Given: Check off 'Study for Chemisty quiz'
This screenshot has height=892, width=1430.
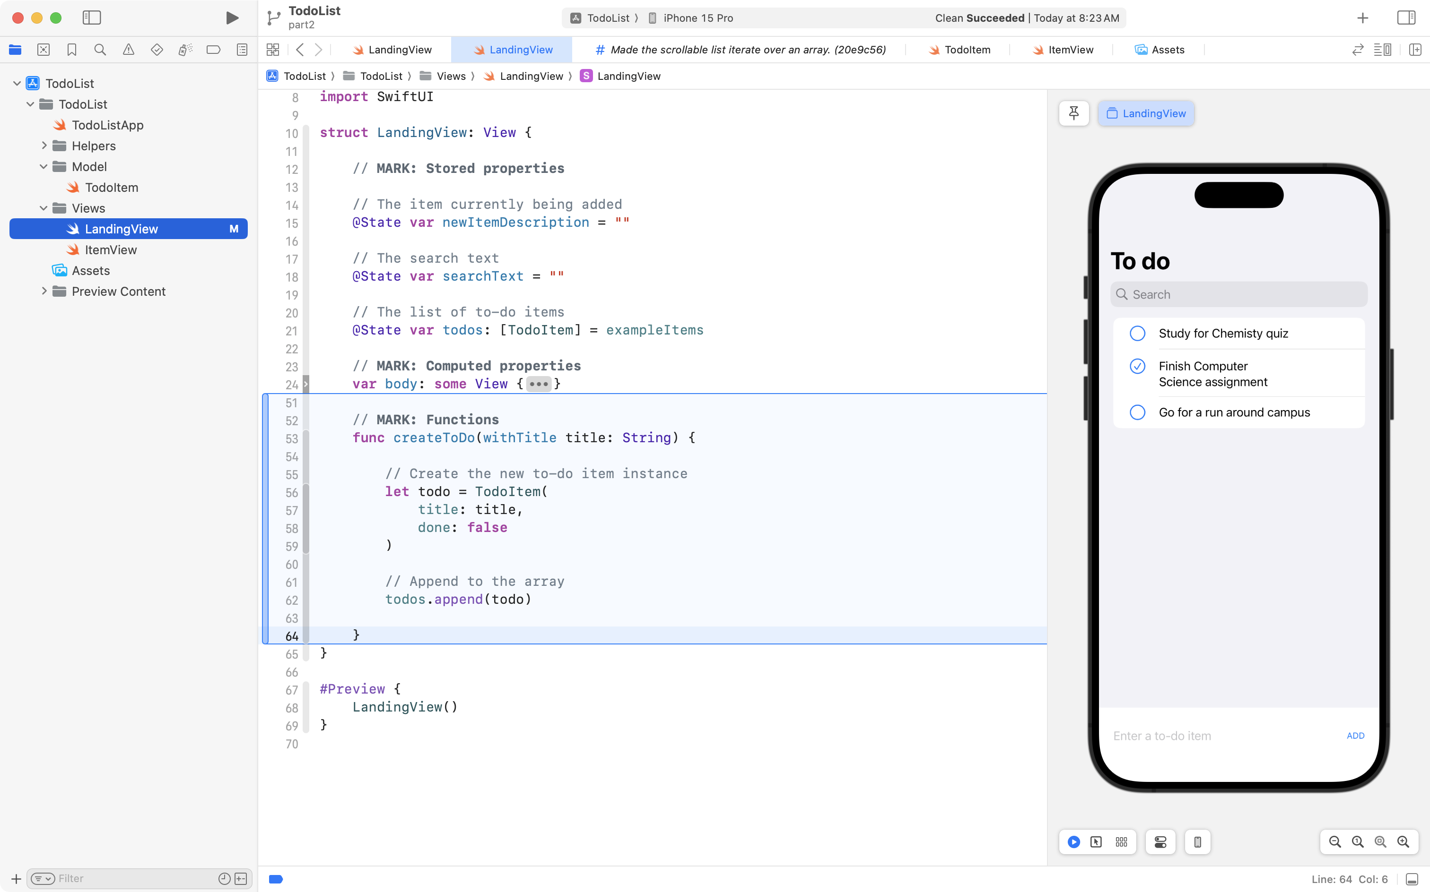Looking at the screenshot, I should [x=1137, y=333].
